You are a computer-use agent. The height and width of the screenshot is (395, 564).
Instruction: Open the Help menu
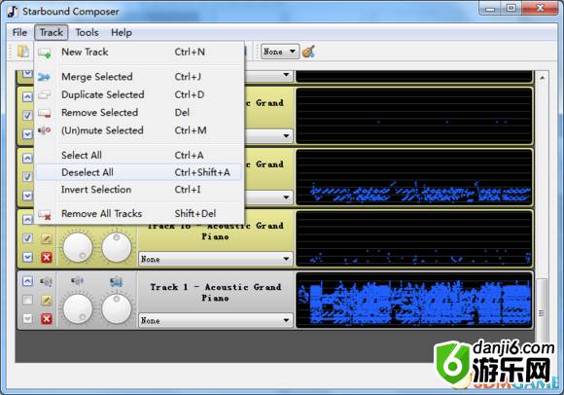pos(122,32)
